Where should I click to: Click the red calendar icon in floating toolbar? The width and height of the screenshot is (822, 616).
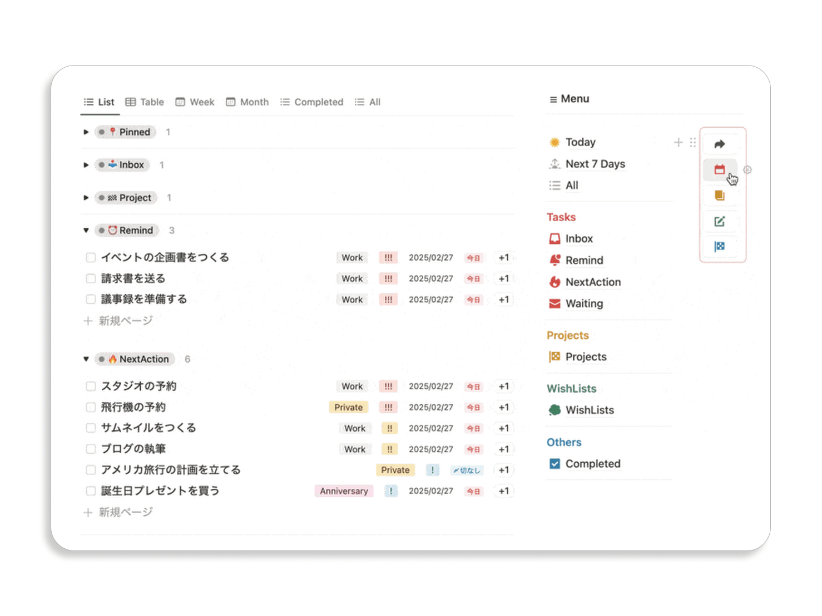tap(719, 169)
